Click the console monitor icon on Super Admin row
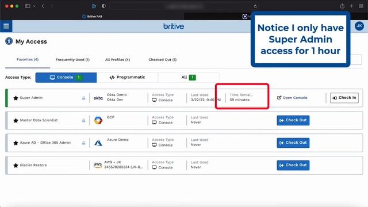 click(x=154, y=100)
